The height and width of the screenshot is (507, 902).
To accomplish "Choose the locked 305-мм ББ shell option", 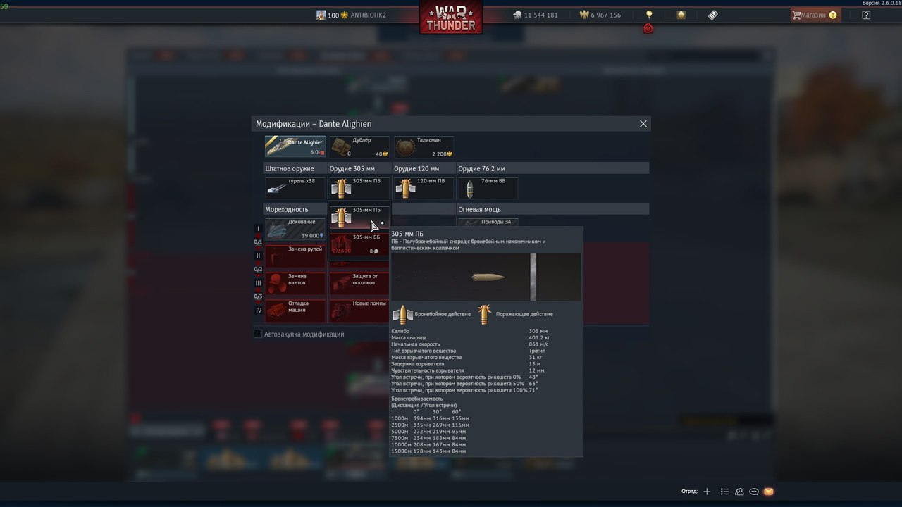I will 359,244.
